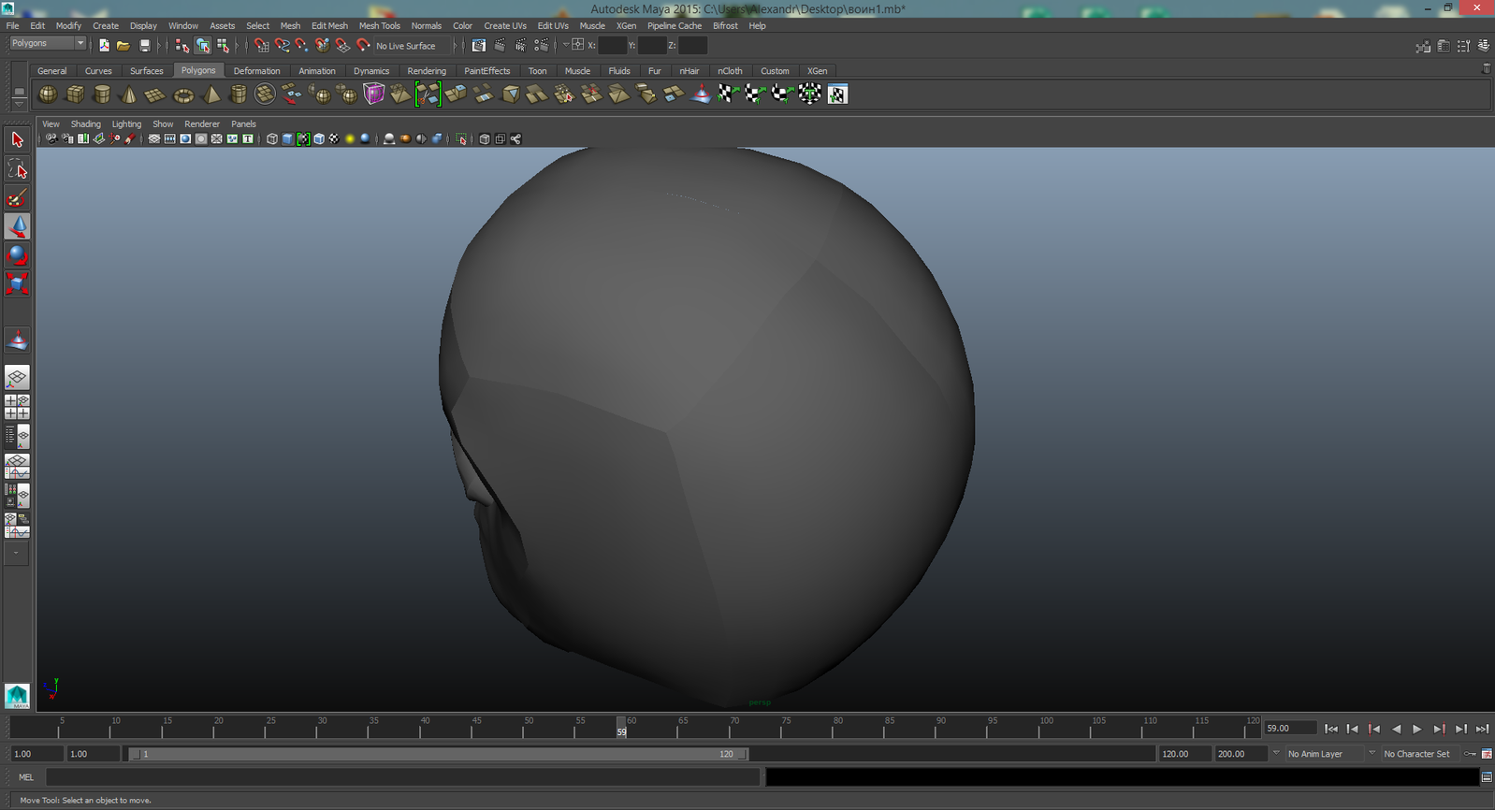Screen dimensions: 1495x810
Task: Click the range slider bar
Action: [x=438, y=754]
